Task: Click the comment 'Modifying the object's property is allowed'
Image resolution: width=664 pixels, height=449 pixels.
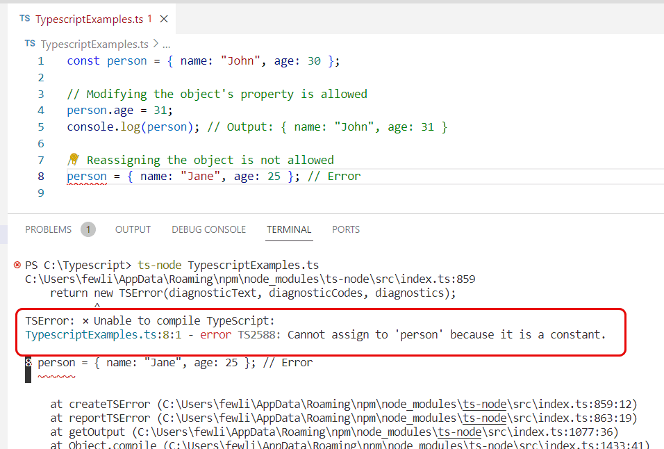Action: click(217, 94)
